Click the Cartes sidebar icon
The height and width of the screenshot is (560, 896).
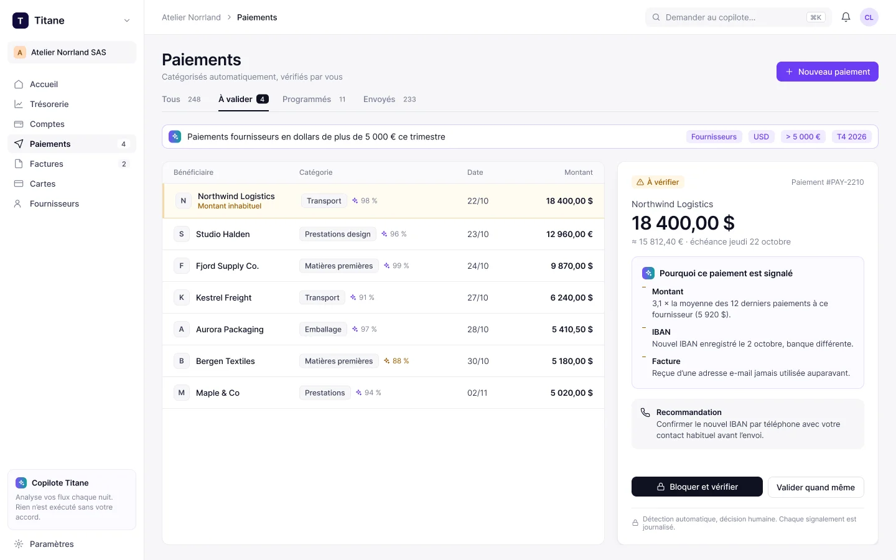click(x=19, y=184)
